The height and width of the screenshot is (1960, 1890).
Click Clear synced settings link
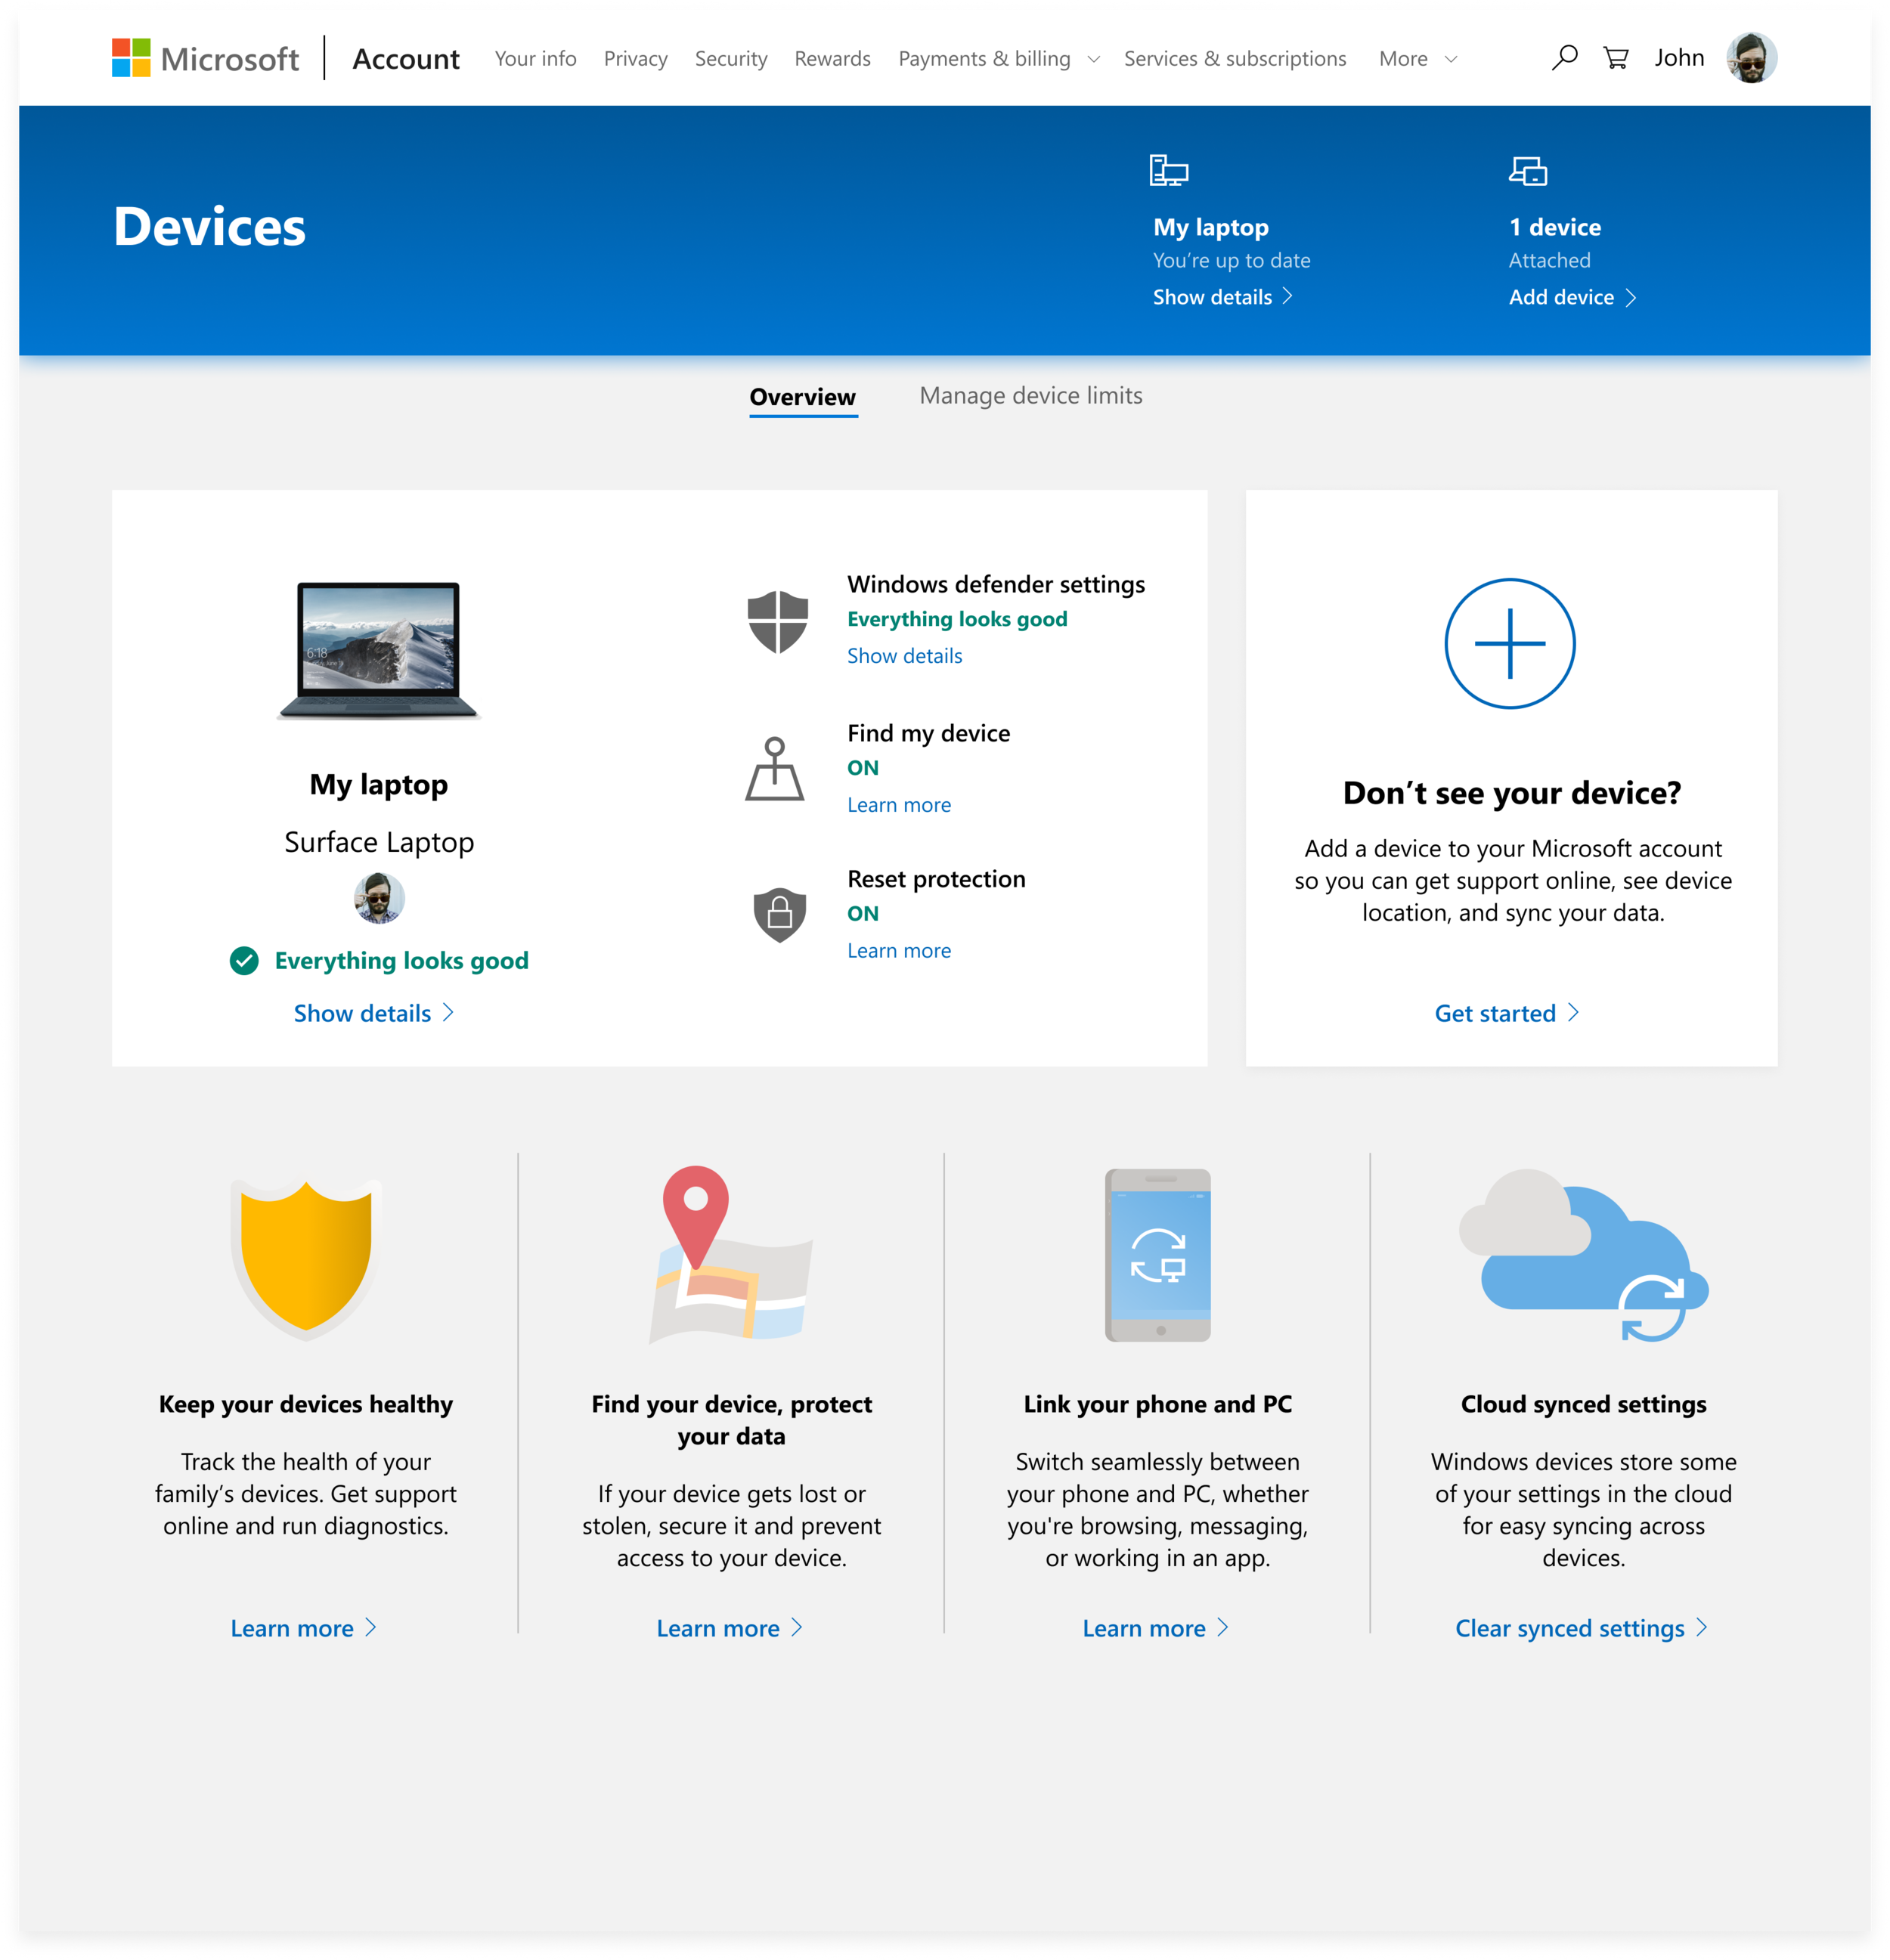click(1581, 1628)
